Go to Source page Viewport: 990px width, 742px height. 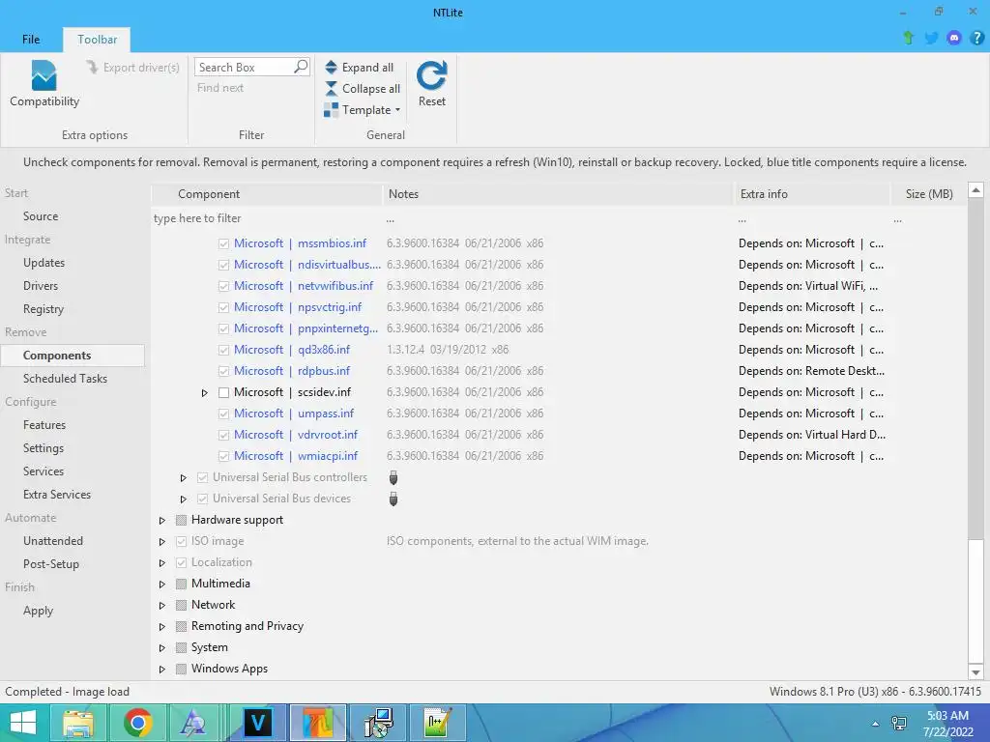[x=41, y=216]
